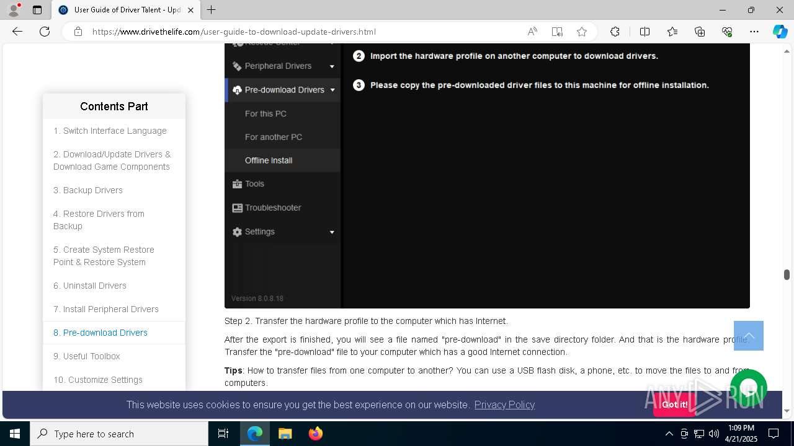Open Microsoft Edge from taskbar
This screenshot has height=446, width=794.
tap(255, 434)
